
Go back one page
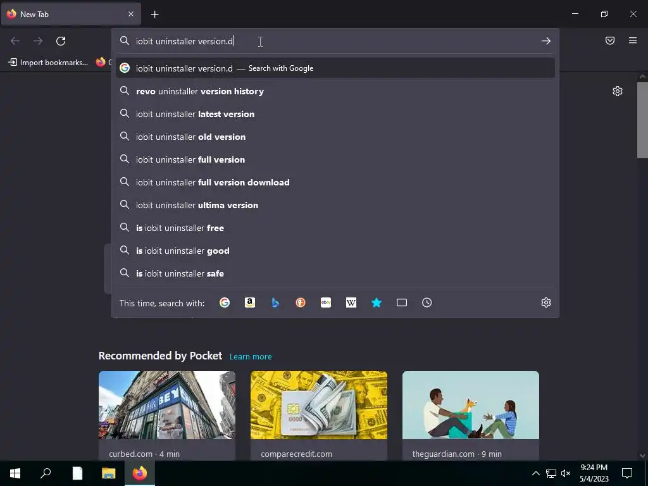(15, 41)
